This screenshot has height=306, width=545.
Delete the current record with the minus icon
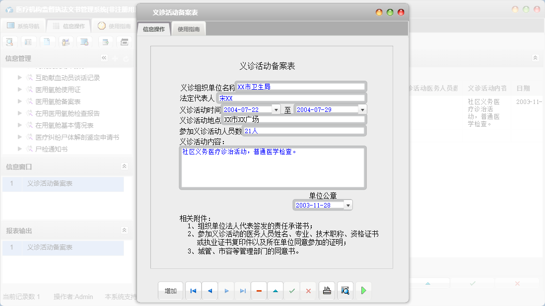(259, 291)
